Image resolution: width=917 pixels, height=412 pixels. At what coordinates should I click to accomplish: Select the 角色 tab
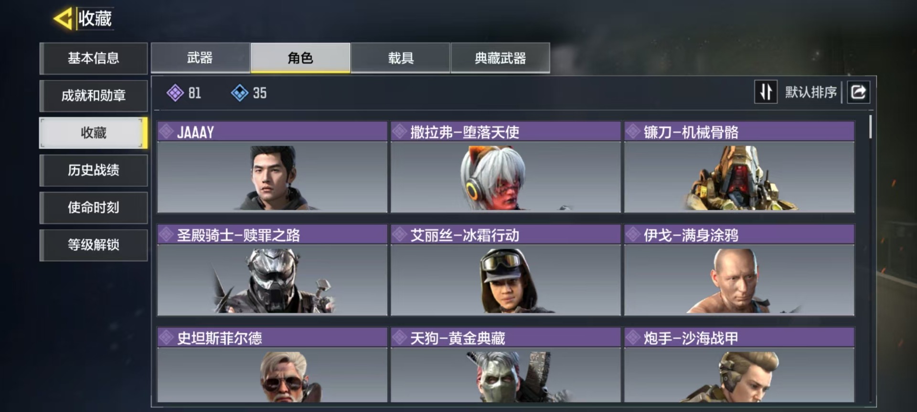tap(300, 58)
